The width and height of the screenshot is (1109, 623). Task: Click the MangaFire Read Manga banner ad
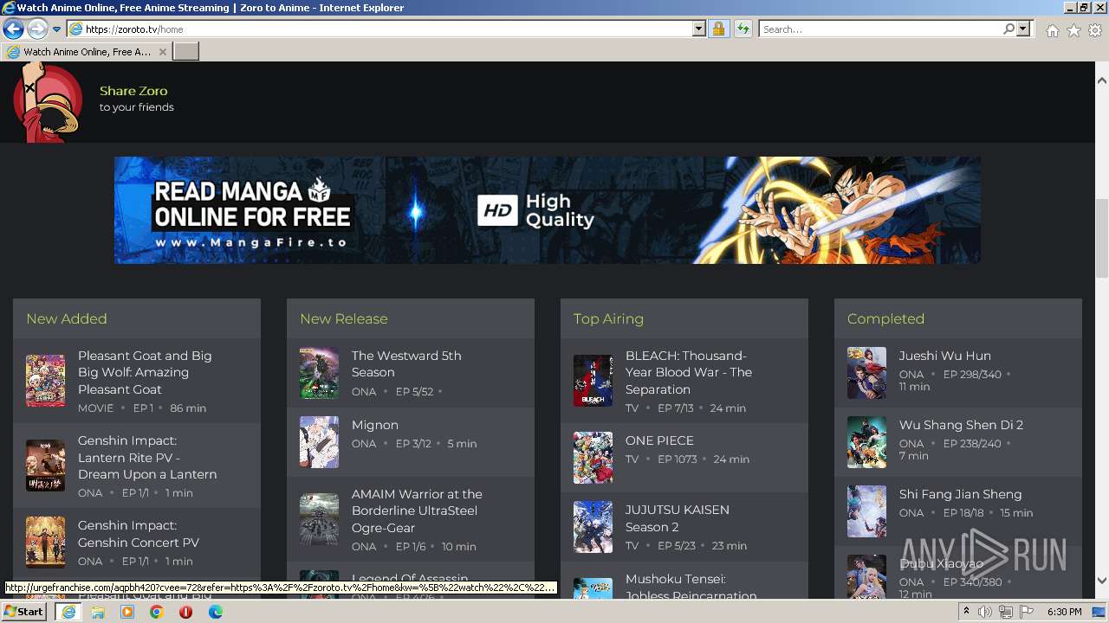click(x=548, y=210)
